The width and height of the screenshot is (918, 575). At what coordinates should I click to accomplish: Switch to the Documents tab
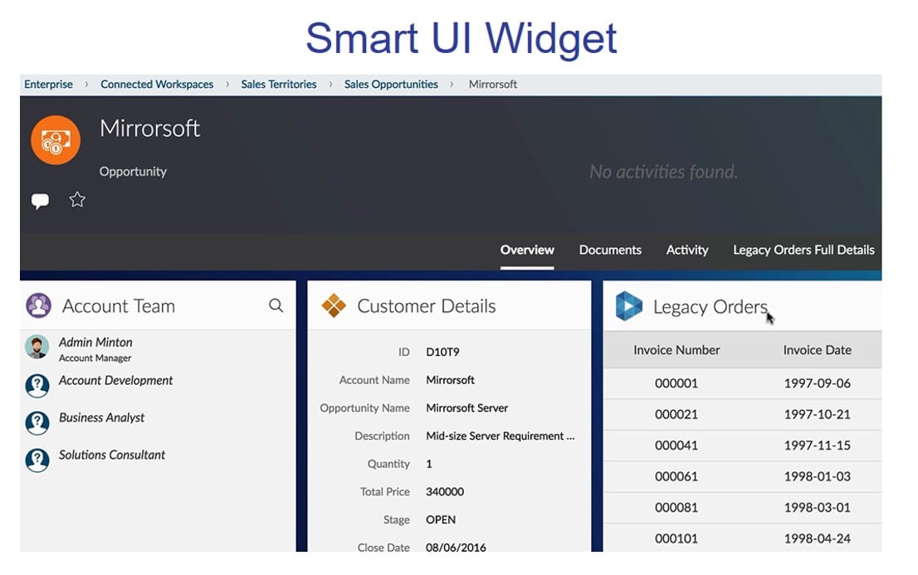(x=610, y=250)
